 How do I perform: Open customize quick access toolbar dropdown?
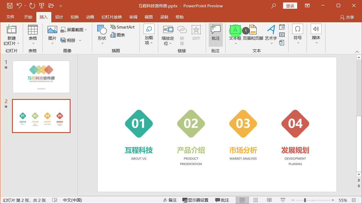coord(61,6)
